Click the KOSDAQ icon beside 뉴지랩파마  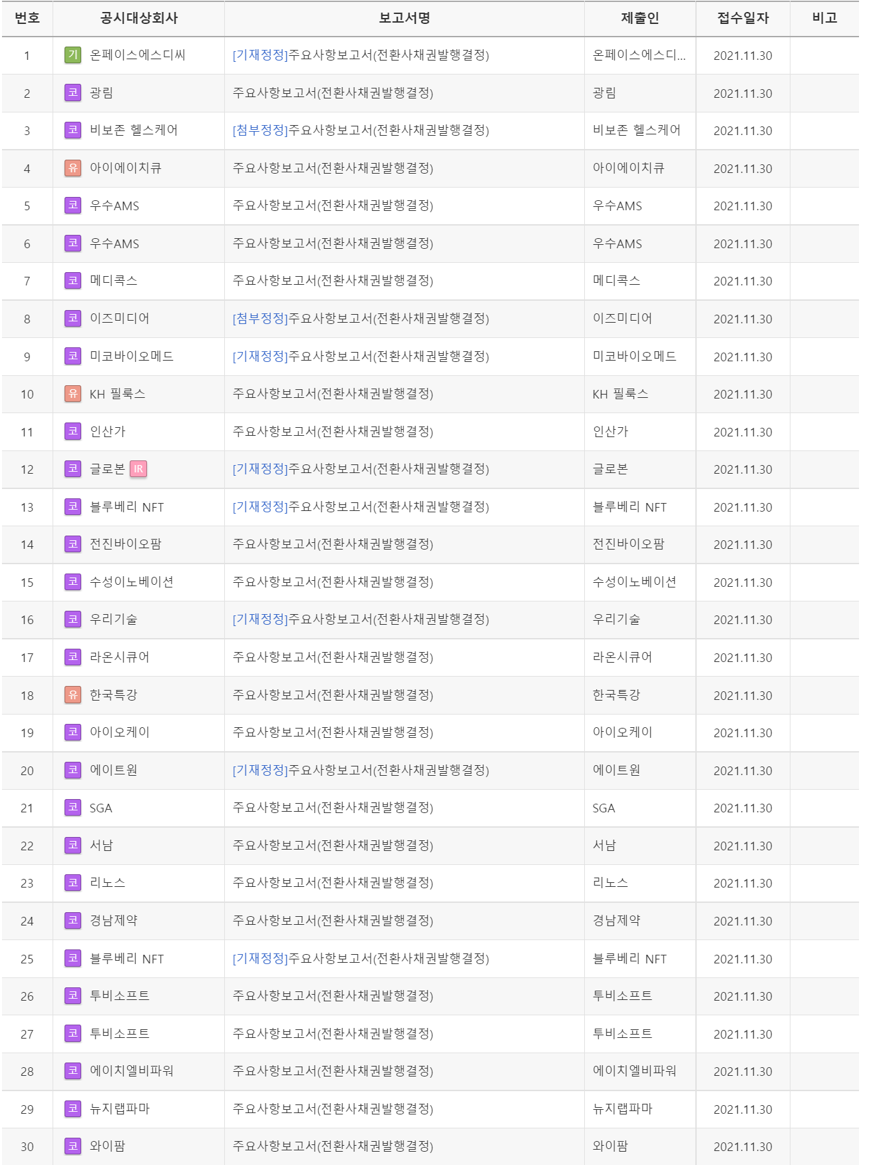(73, 1108)
